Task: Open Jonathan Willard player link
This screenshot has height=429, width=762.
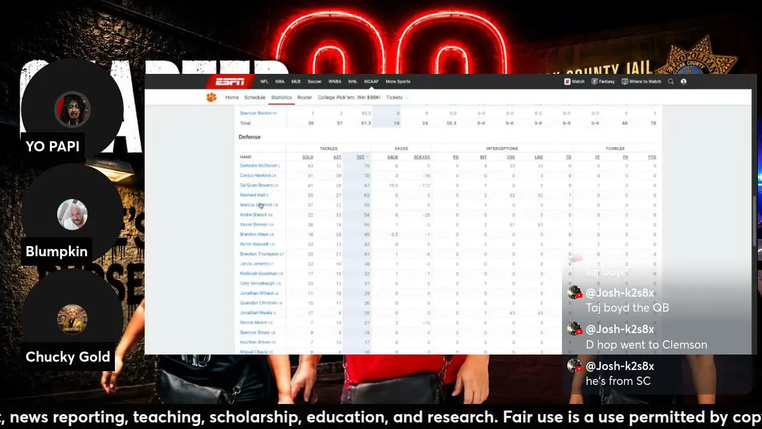Action: pyautogui.click(x=256, y=293)
